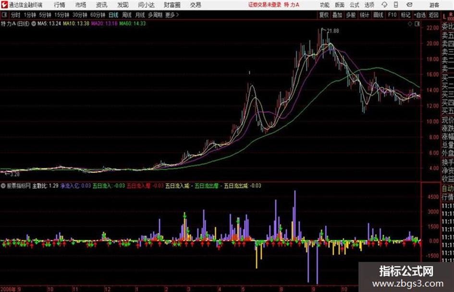454x292 pixels.
Task: Open the 发现 menu
Action: (123, 5)
